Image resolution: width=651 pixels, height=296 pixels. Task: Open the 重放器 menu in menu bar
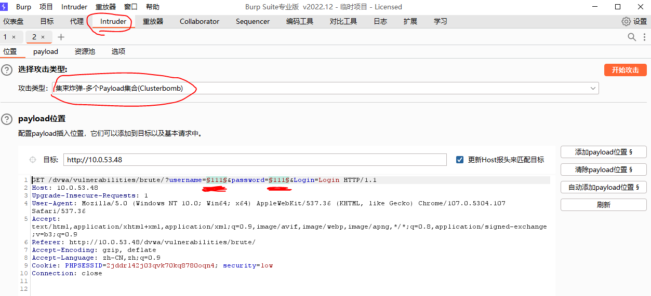tap(105, 7)
